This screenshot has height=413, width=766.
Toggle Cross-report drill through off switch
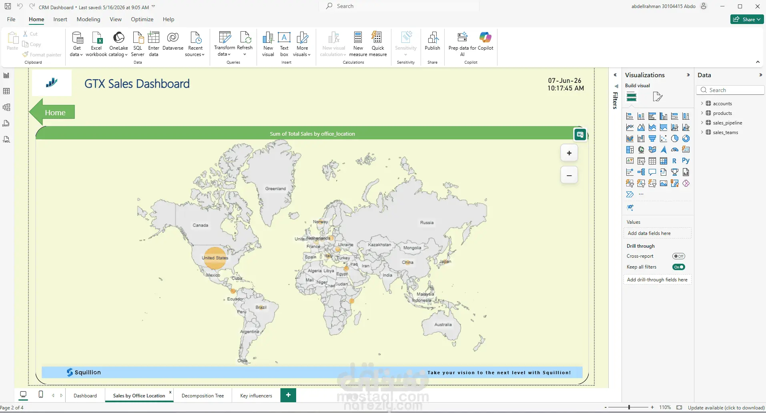679,256
